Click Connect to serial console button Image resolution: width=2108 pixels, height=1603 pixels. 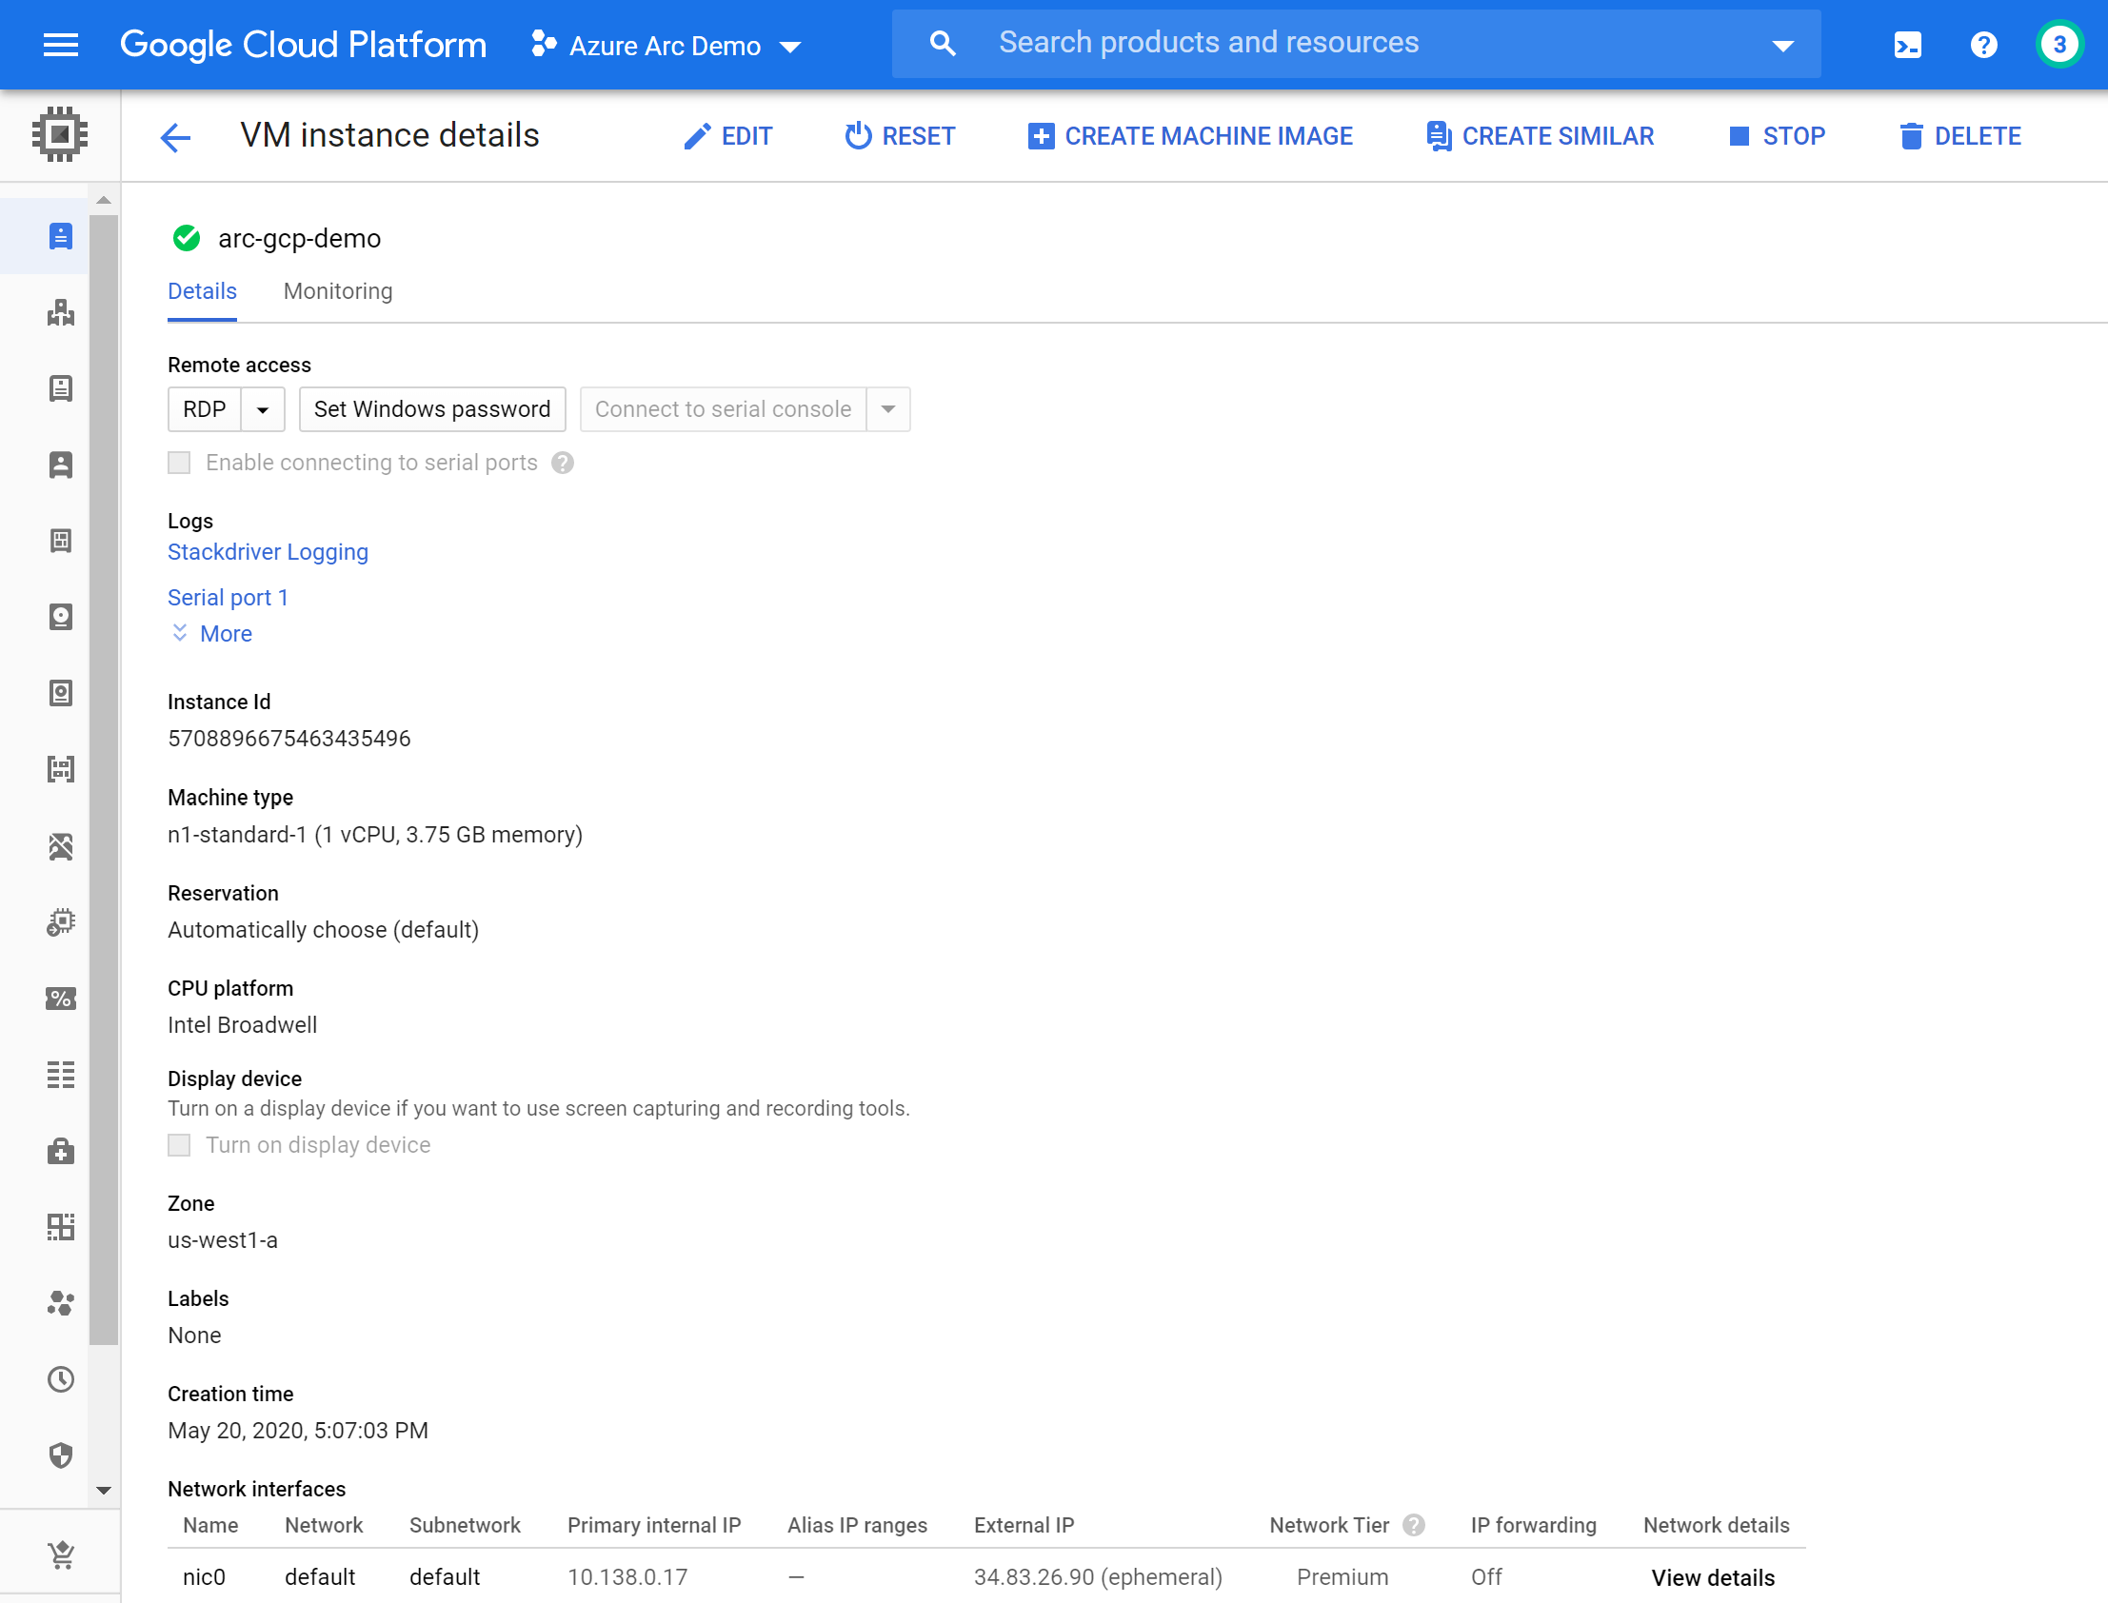point(724,409)
